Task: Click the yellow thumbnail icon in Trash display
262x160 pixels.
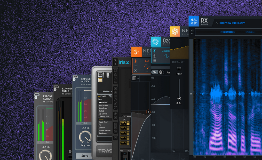Action: point(100,80)
